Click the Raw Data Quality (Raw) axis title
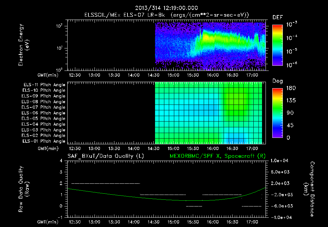 click(x=23, y=189)
